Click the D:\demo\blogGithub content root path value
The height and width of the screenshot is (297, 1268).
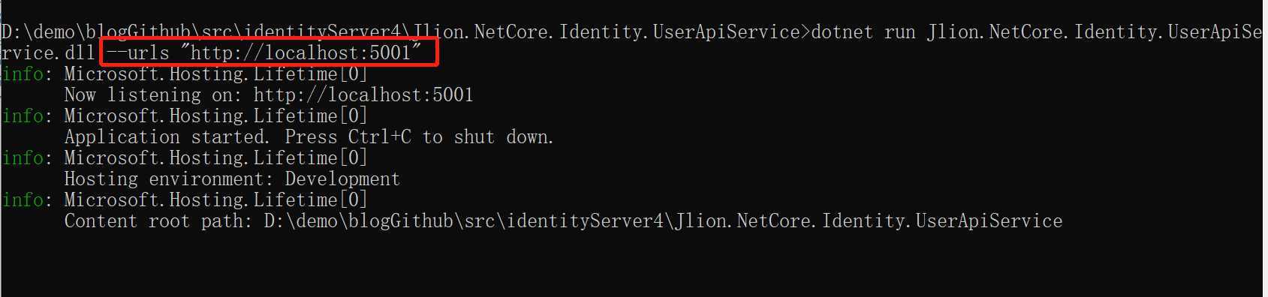tap(663, 221)
